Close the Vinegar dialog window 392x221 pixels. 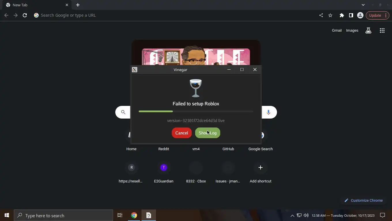click(255, 70)
